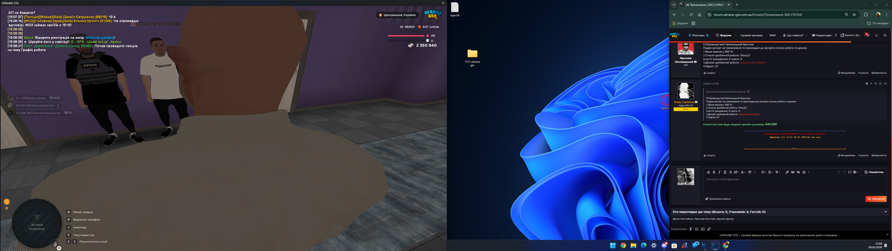Open the Chrome extensions puzzle icon
The height and width of the screenshot is (251, 892).
[866, 15]
